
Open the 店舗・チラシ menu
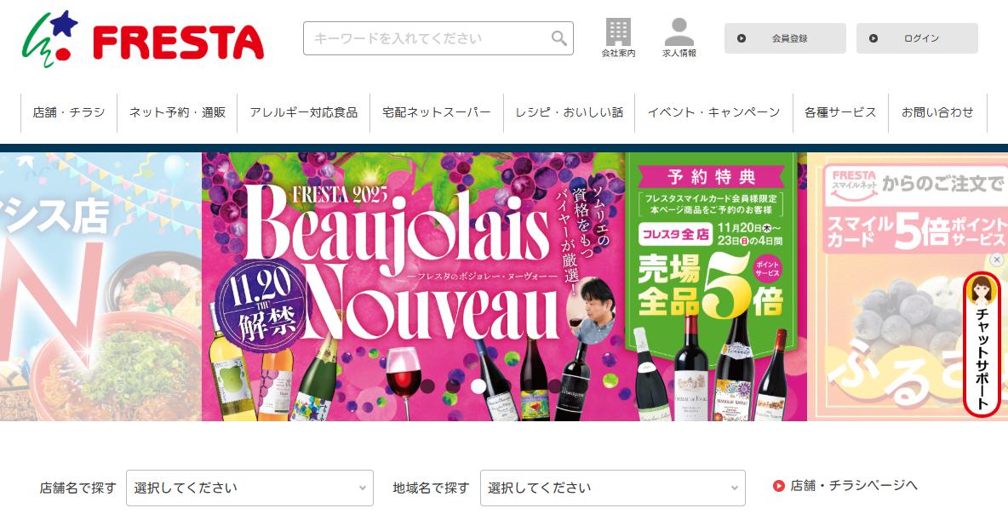(x=69, y=112)
